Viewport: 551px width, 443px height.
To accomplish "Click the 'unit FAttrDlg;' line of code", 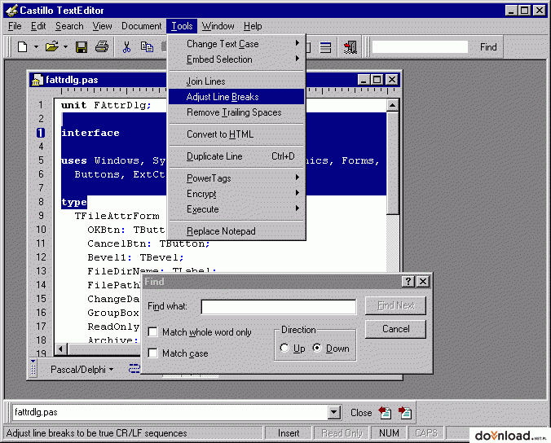I will [106, 105].
